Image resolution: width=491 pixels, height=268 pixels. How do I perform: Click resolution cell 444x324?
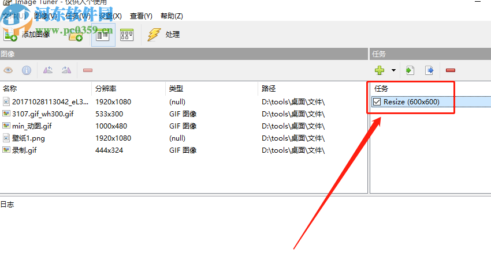click(x=109, y=150)
